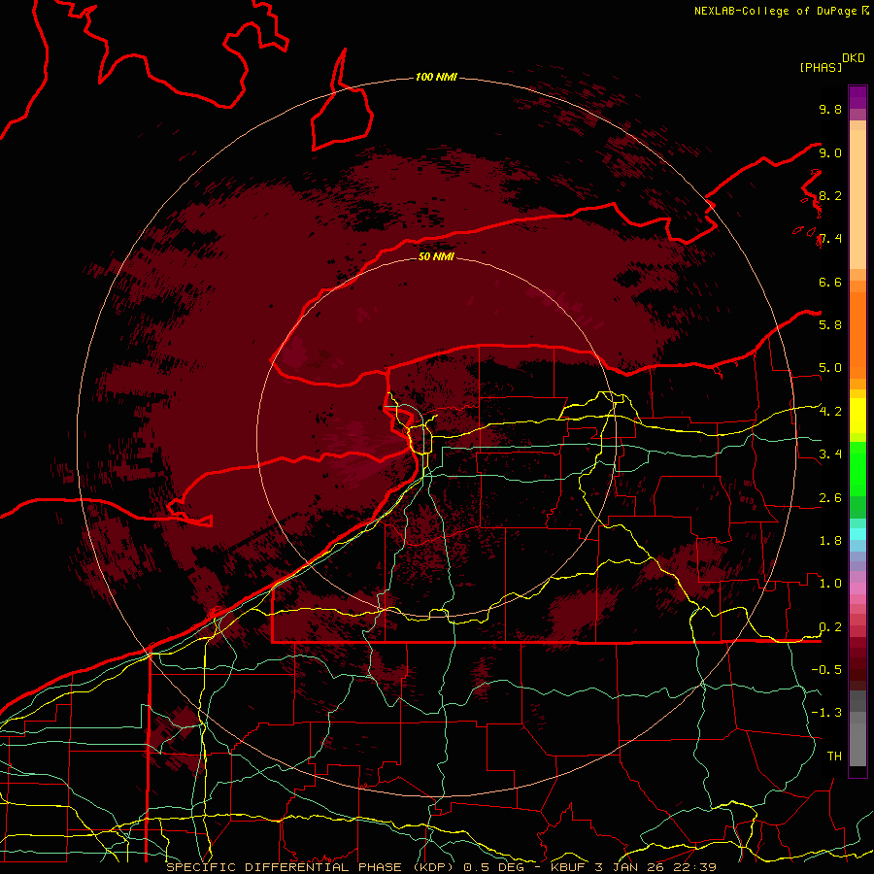Screen dimensions: 874x874
Task: Click the 2.6 value on the color scale
Action: 830,497
